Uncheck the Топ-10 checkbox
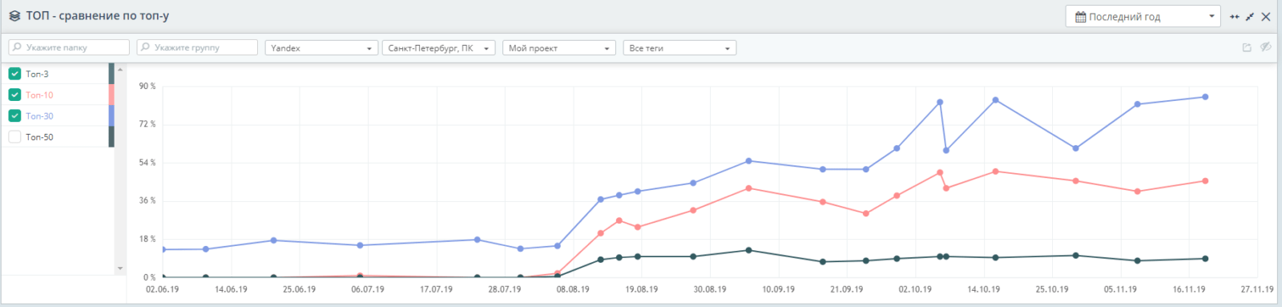Image resolution: width=1282 pixels, height=307 pixels. point(14,95)
